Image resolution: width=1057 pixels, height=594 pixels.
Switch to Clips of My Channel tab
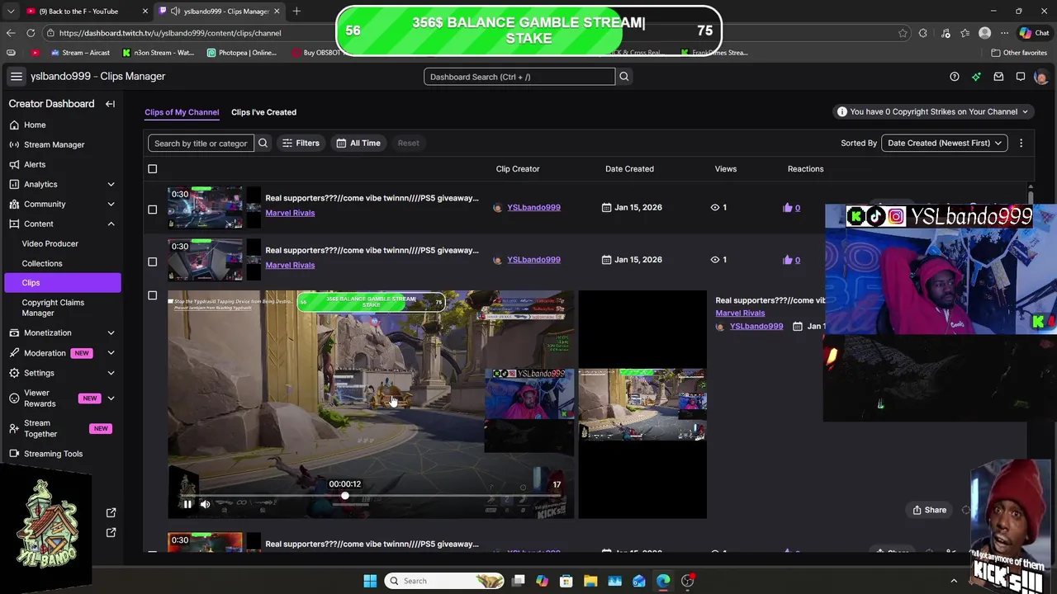pos(182,112)
